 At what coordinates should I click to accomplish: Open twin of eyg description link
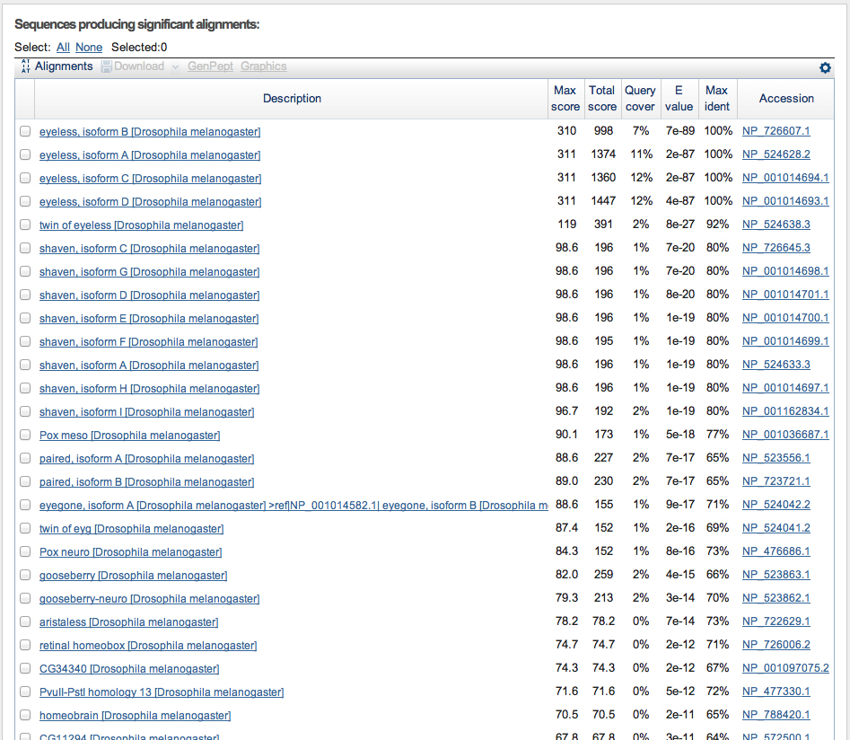131,528
